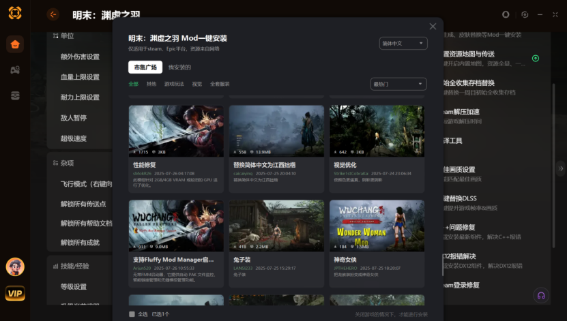Click the right tools panel scrollbar
567x321 pixels.
click(553, 166)
